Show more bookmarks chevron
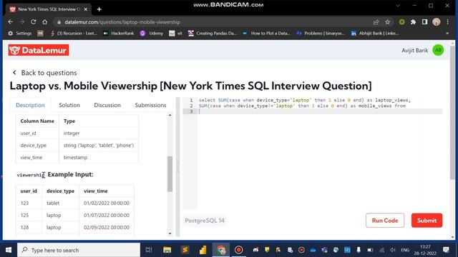The width and height of the screenshot is (458, 257). tap(447, 34)
